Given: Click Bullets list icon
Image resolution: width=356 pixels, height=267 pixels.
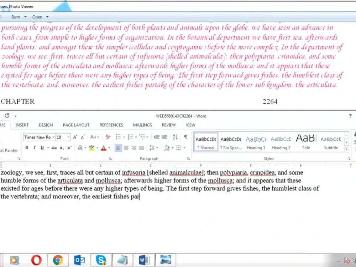Looking at the screenshot, I should (x=118, y=137).
